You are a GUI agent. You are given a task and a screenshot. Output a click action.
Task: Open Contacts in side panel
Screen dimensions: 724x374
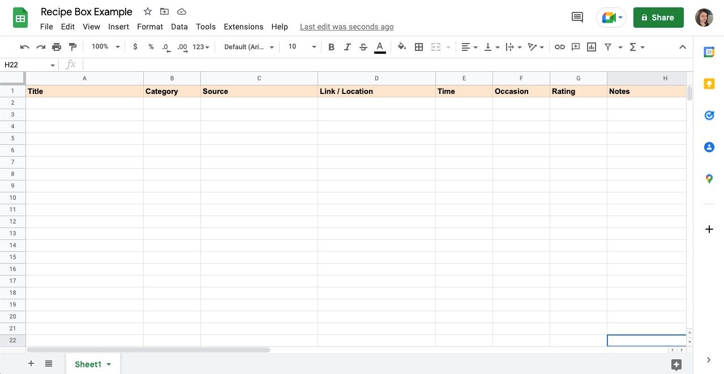pos(709,147)
